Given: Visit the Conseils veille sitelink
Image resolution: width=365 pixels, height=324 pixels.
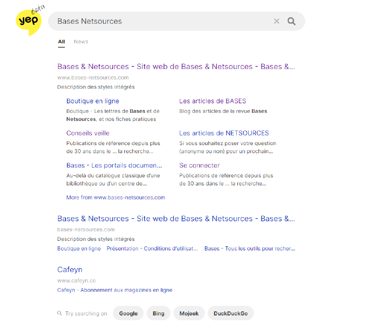Looking at the screenshot, I should click(x=88, y=134).
